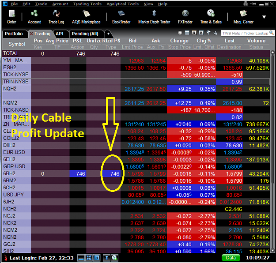Open the View menu
276x263 pixels.
pos(148,4)
